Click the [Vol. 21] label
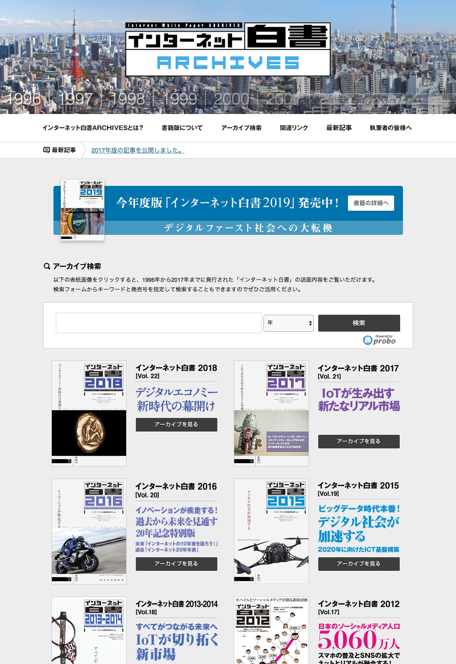This screenshot has height=664, width=456. (329, 377)
